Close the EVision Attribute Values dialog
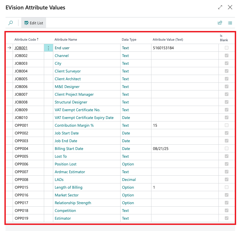 pyautogui.click(x=230, y=7)
